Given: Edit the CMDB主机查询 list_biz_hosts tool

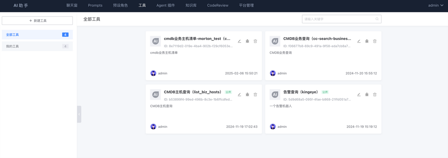Looking at the screenshot, I should [239, 95].
